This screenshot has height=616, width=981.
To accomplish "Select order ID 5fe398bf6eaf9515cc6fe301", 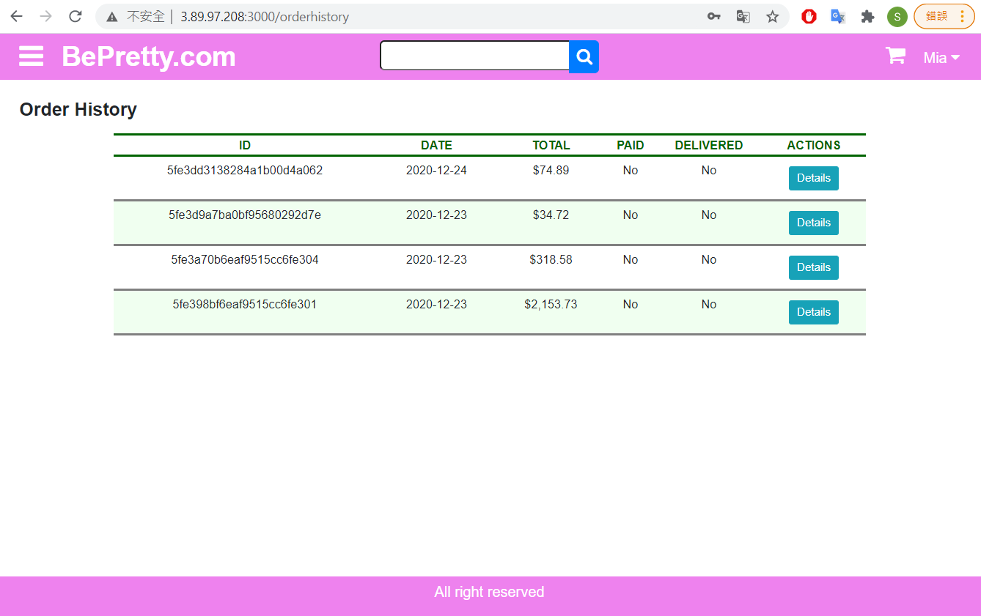I will point(245,304).
